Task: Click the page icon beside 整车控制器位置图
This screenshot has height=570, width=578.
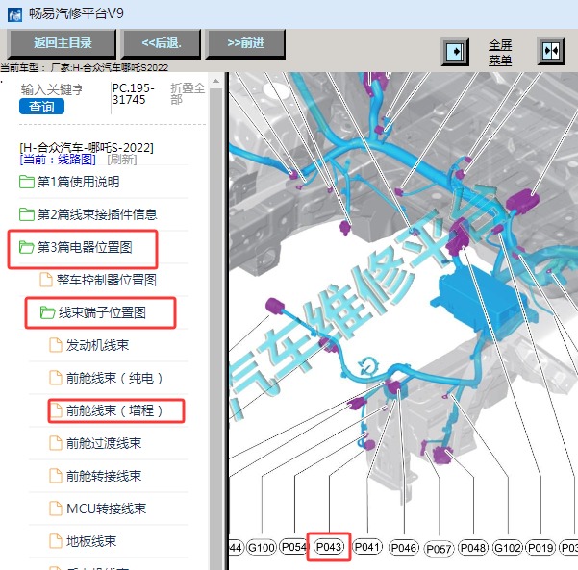Action: tap(46, 280)
